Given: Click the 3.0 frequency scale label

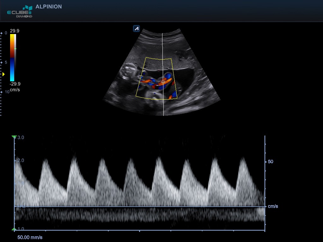Looking at the screenshot, I should [x=21, y=137].
